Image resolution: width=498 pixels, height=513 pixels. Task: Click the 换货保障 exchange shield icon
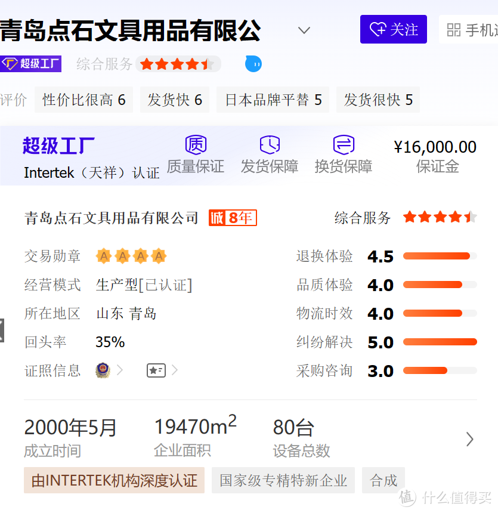tap(344, 145)
